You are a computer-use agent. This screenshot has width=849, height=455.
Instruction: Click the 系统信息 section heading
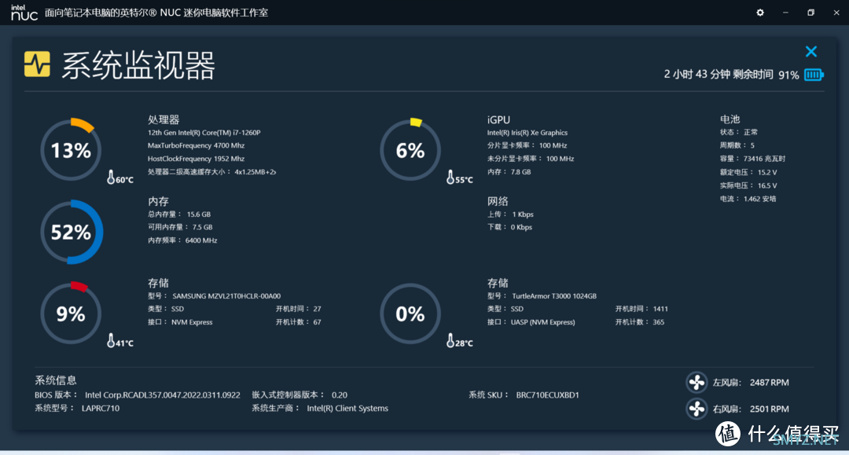point(56,380)
